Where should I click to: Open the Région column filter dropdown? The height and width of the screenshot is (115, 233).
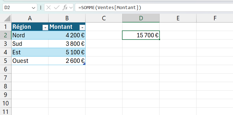(x=45, y=27)
